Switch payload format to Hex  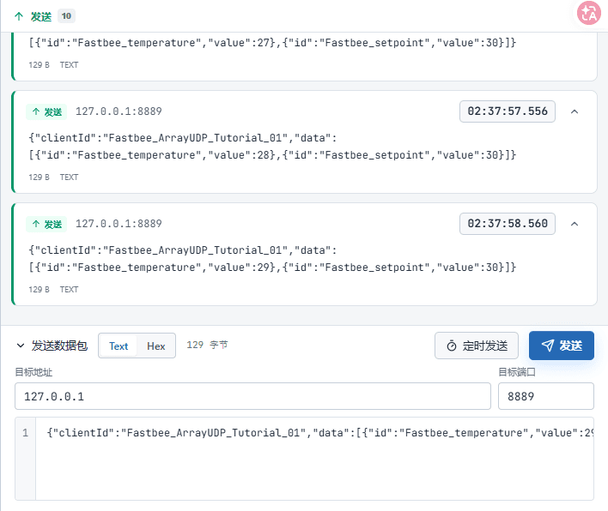coord(156,346)
